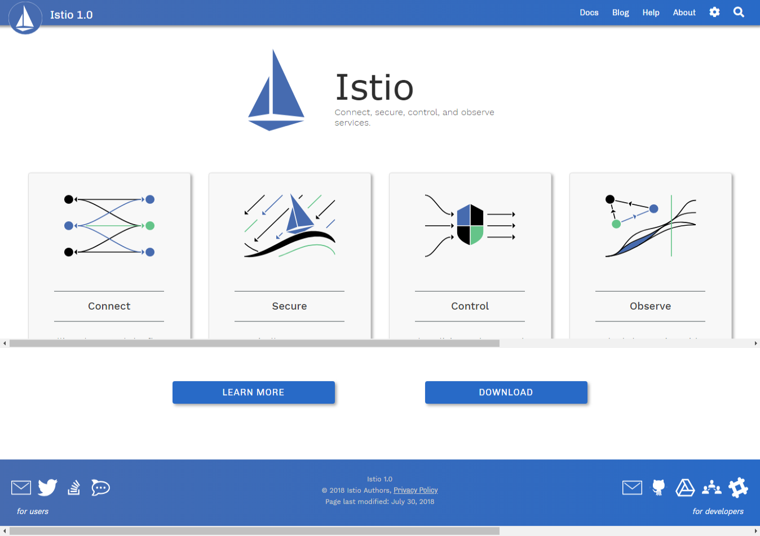Click the 'for developers' footer label
Screen dimensions: 760x536
coord(718,511)
